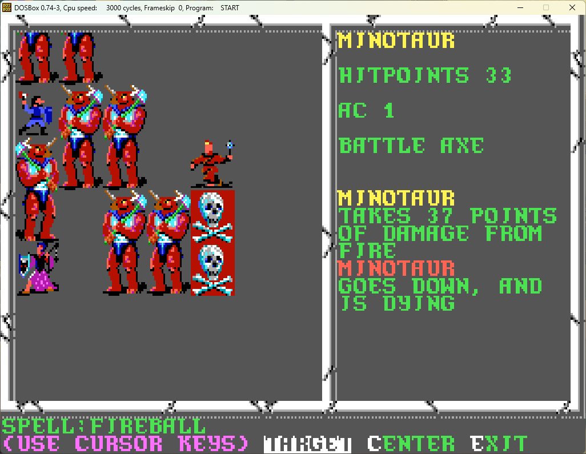This screenshot has width=586, height=454.
Task: Click the blue fighter with raised axe
Action: tap(35, 114)
